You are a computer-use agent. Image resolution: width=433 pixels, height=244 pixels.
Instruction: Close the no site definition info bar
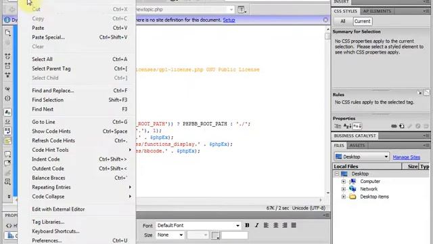pos(325,20)
